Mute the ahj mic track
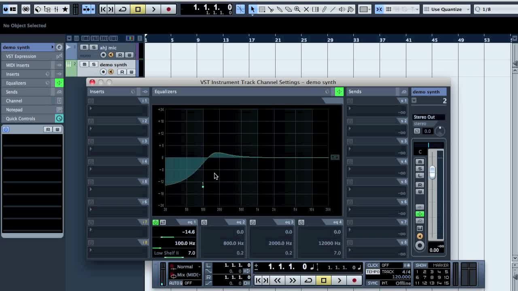Viewport: 518px width, 291px height. click(x=84, y=47)
